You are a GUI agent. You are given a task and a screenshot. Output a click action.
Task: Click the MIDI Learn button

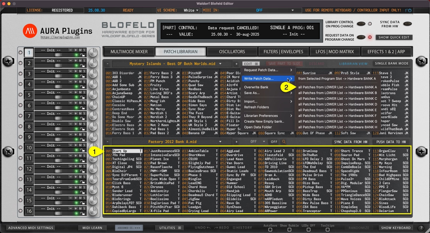click(x=92, y=228)
